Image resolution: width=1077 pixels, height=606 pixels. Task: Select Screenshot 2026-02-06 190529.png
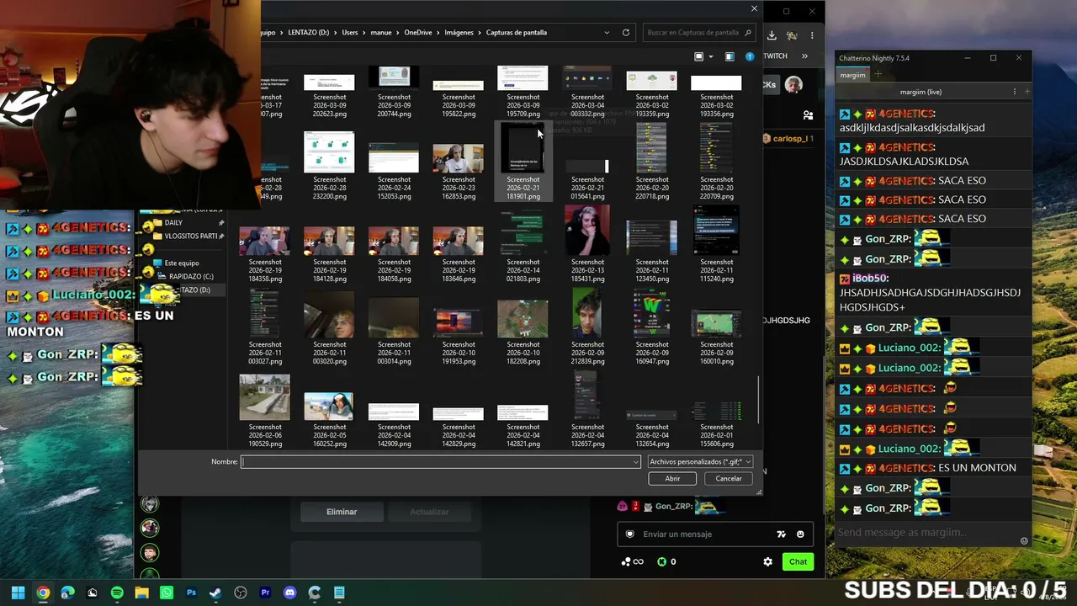click(265, 409)
